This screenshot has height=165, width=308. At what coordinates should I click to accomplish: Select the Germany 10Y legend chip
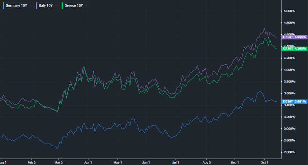pos(18,5)
